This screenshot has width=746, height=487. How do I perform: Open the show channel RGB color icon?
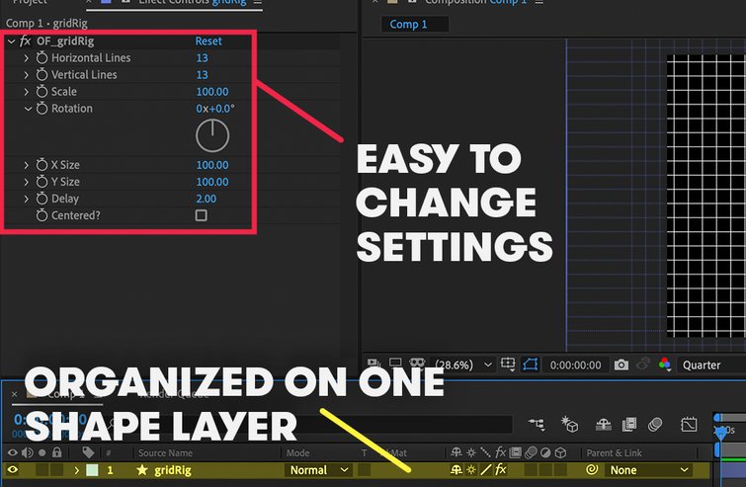point(663,365)
